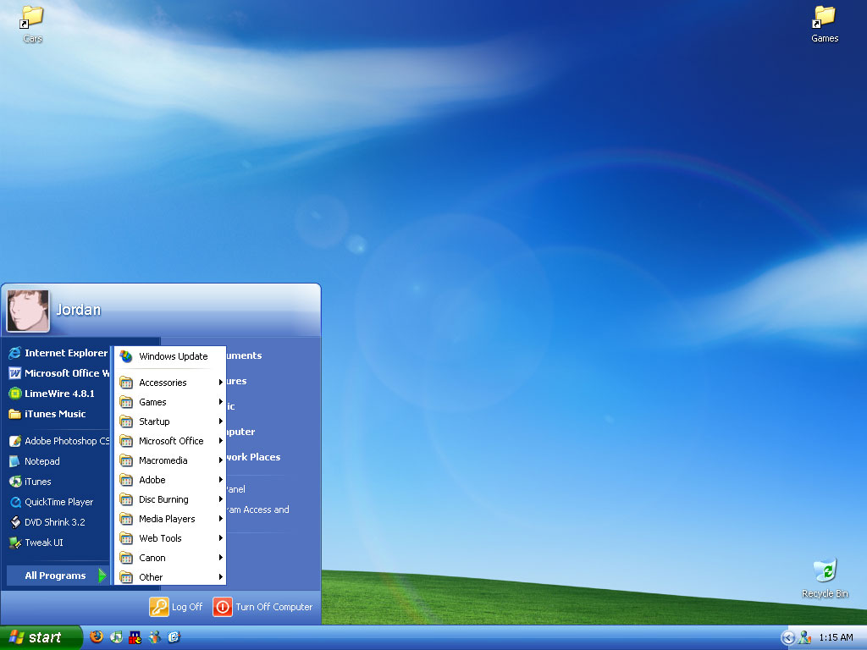This screenshot has width=867, height=650.
Task: Click the Messenger tray icon
Action: (x=804, y=638)
